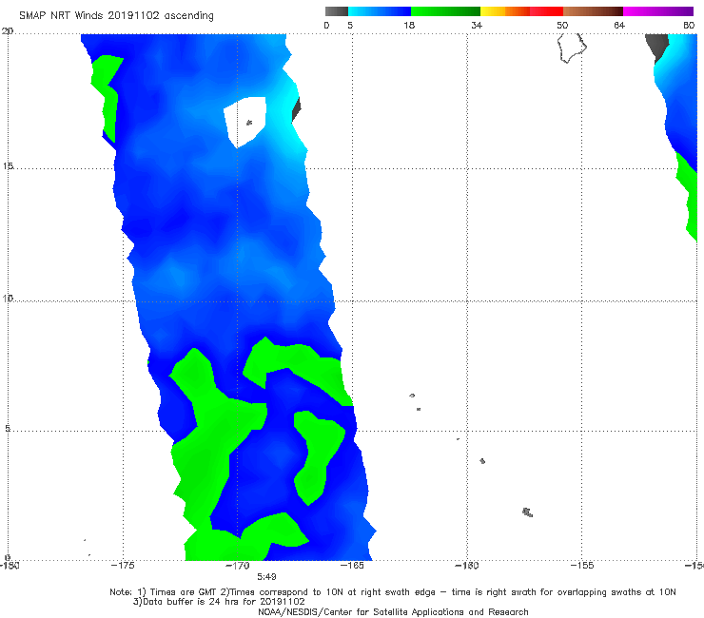Viewport: 704px width, 618px height.
Task: Pick the cyan-to-blue segment of the colorbar
Action: (380, 11)
